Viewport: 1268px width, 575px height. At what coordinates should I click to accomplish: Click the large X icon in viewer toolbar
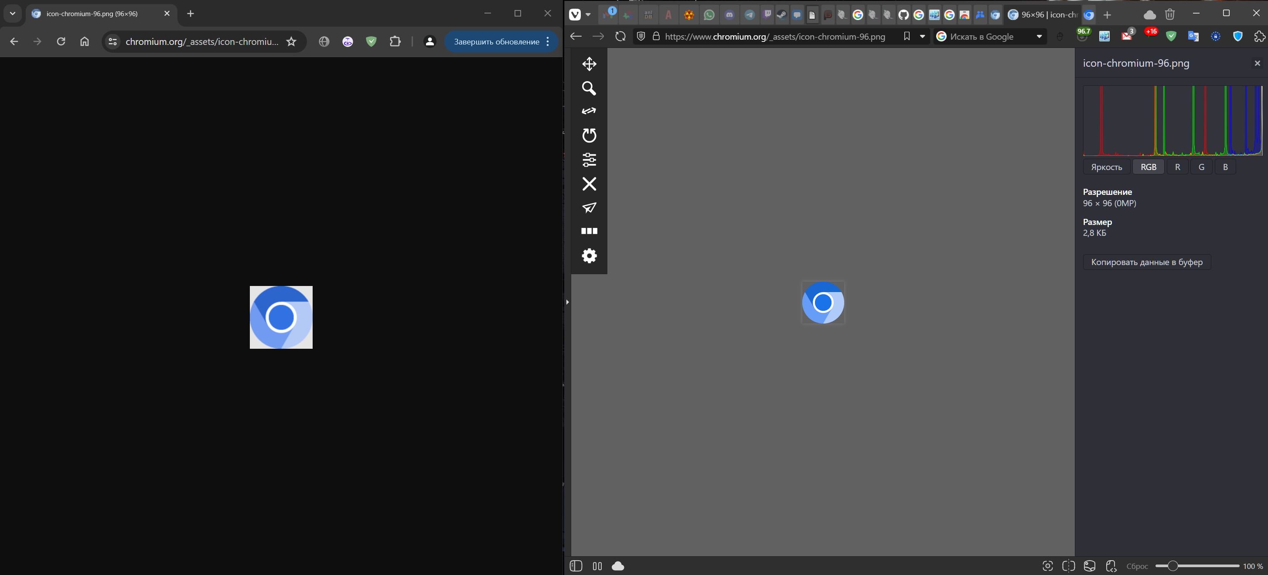point(589,184)
